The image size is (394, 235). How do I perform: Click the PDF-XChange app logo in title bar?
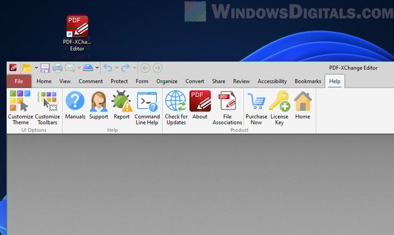pyautogui.click(x=13, y=68)
